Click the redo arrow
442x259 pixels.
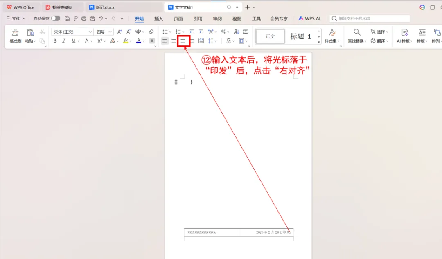coord(113,18)
